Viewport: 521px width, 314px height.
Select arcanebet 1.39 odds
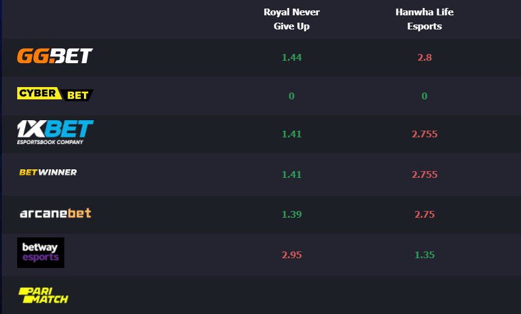click(x=291, y=214)
